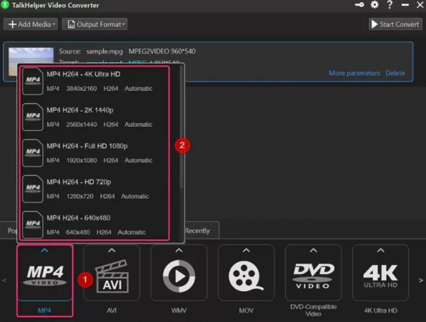Expand presets chevron above DVD Video tile
The image size is (426, 322).
click(313, 250)
